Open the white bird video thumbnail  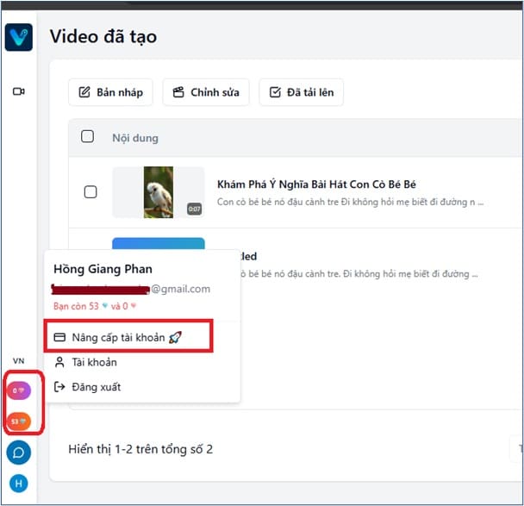(158, 192)
